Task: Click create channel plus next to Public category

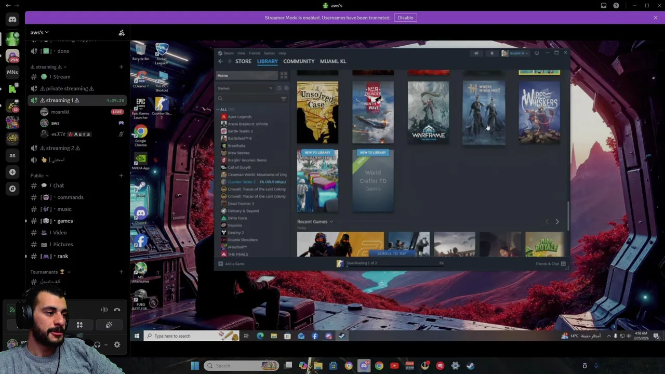Action: [121, 176]
